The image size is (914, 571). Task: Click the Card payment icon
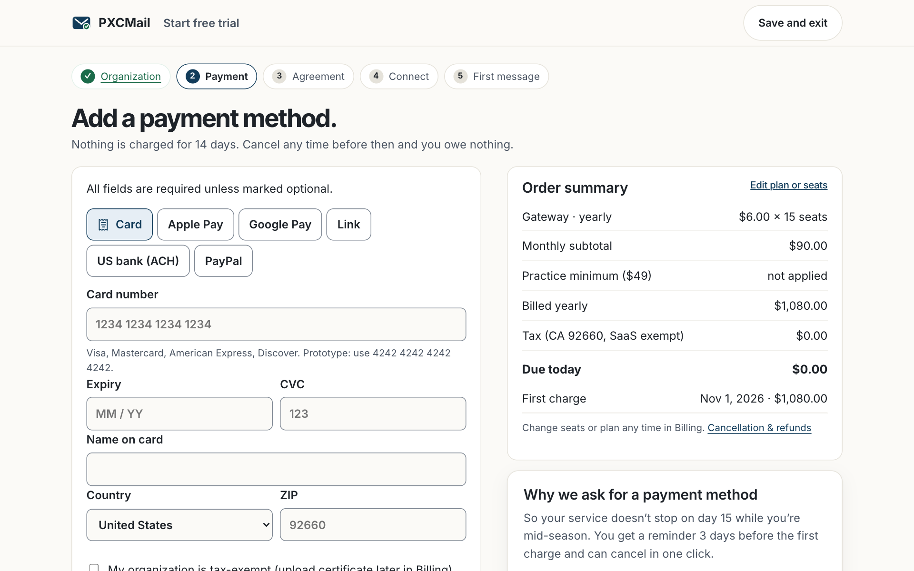[x=103, y=225]
